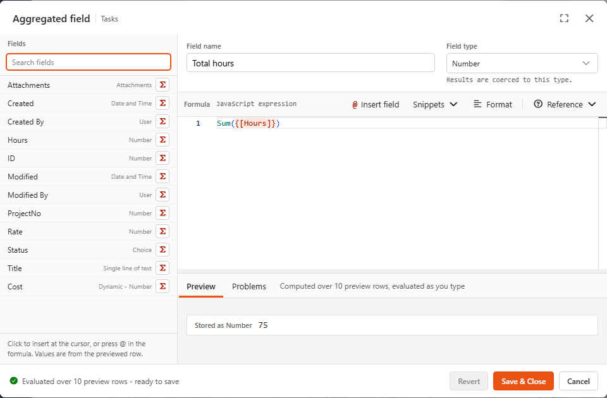Switch to the Preview tab
This screenshot has height=398, width=607.
tap(201, 287)
